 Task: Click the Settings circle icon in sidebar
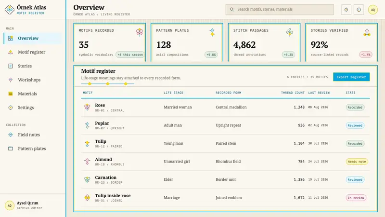pyautogui.click(x=11, y=108)
